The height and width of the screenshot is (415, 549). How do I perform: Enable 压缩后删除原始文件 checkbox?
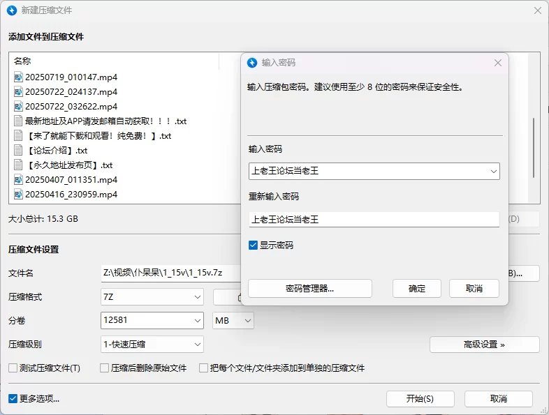[105, 368]
